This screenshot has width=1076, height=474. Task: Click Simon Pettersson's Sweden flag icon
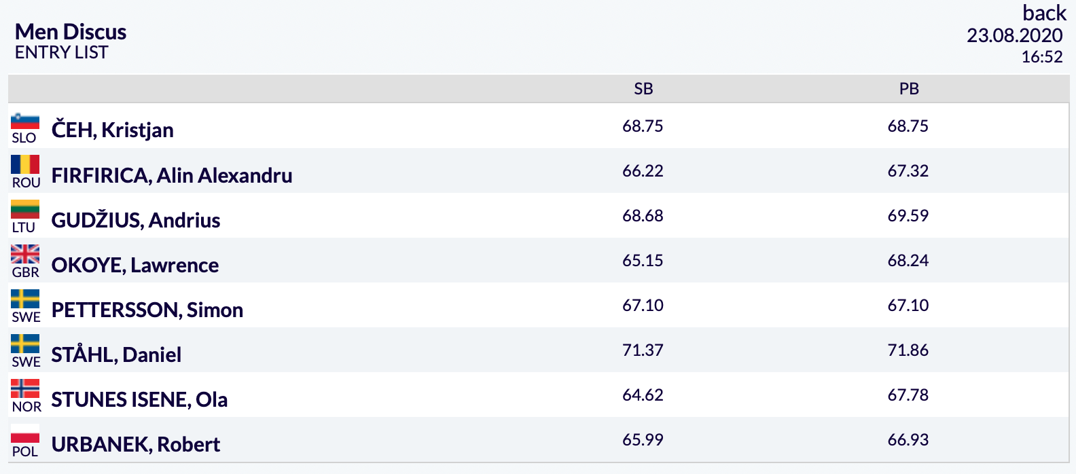[x=25, y=299]
